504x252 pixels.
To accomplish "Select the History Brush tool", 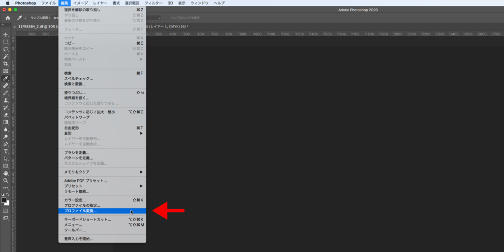I will click(5, 108).
